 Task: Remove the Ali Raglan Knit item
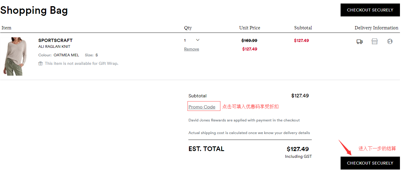click(192, 49)
